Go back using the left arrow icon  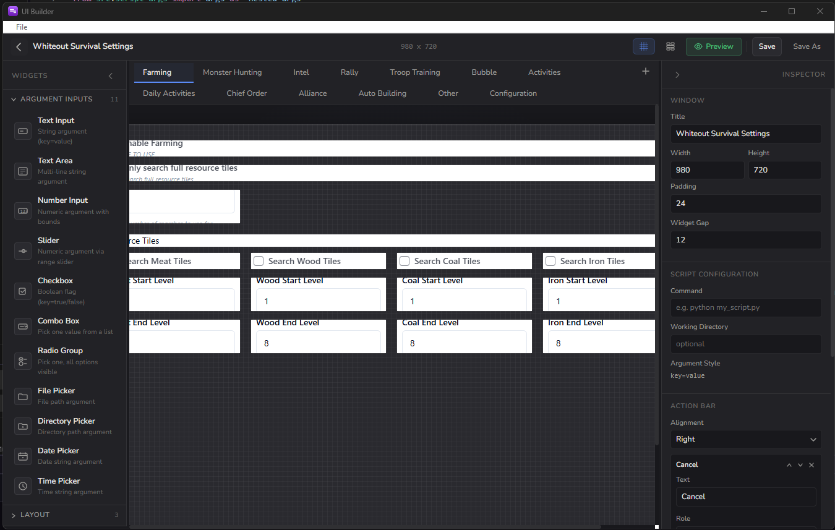[19, 47]
